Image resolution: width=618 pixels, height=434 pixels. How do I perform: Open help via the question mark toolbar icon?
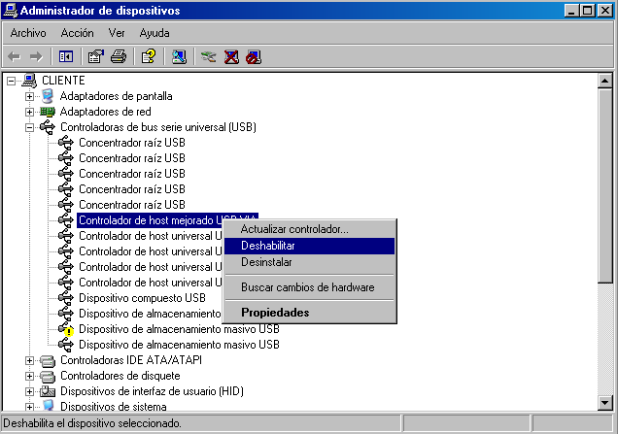point(149,57)
